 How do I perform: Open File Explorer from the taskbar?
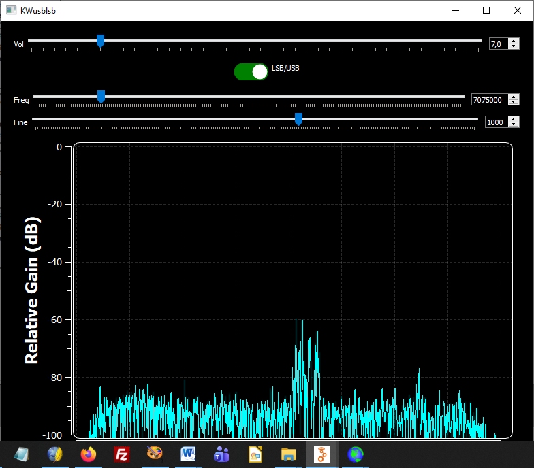click(288, 454)
